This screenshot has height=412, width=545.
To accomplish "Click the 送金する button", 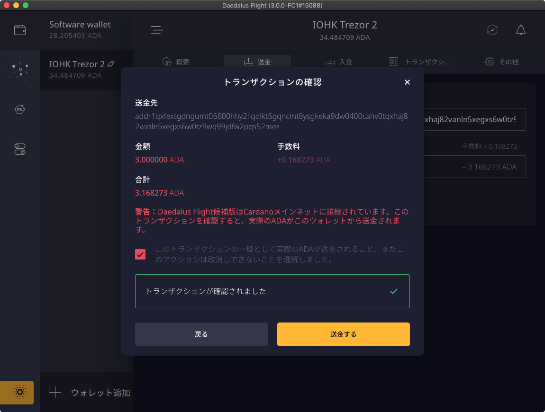I will pyautogui.click(x=344, y=334).
